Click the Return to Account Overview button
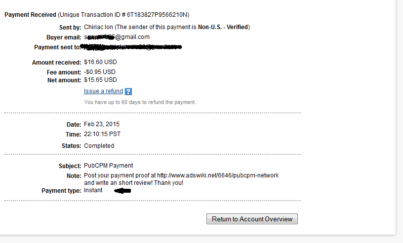403x243 pixels. [x=252, y=219]
